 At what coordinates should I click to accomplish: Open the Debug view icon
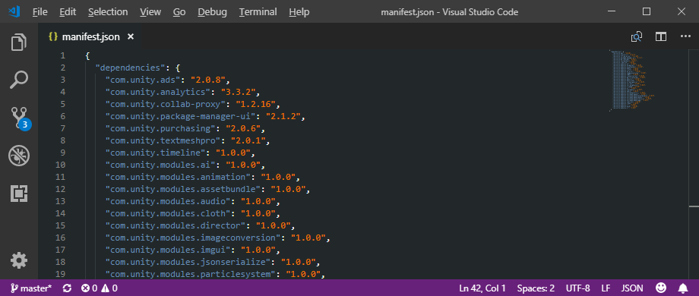[19, 156]
